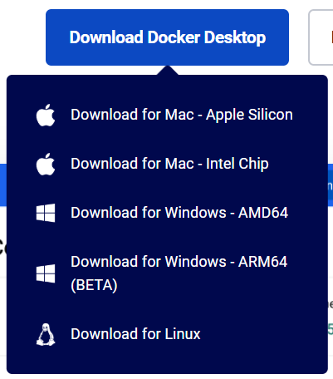The width and height of the screenshot is (333, 379).
Task: Click the Apple logo beside Intel Chip
Action: (46, 164)
